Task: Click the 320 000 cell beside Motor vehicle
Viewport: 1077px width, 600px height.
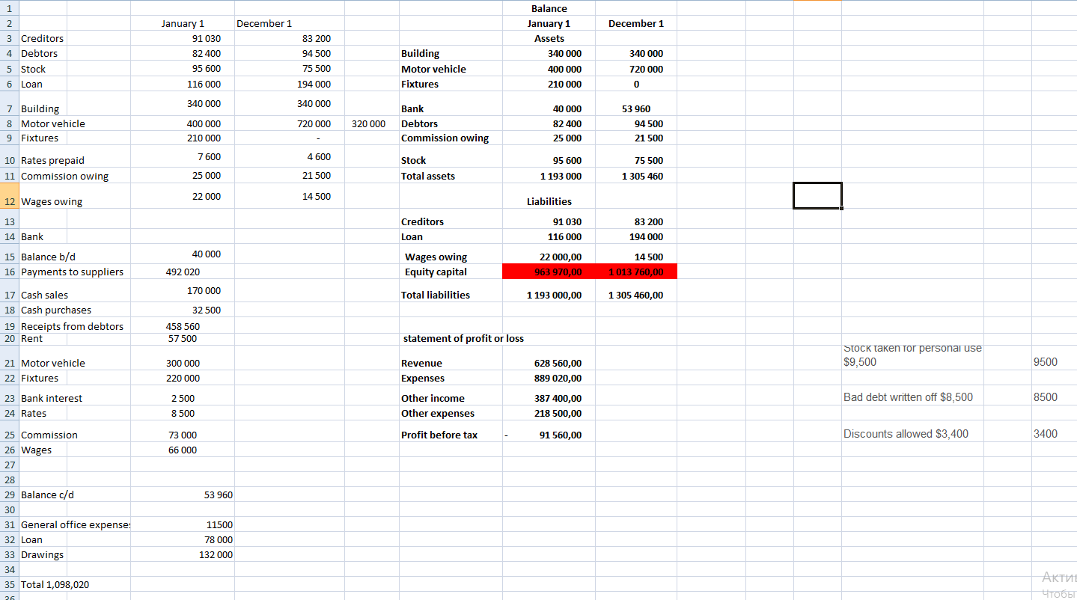Action: point(369,123)
